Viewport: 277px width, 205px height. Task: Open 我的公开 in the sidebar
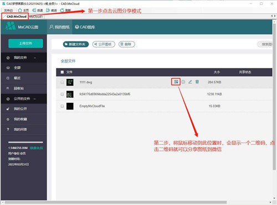24,109
